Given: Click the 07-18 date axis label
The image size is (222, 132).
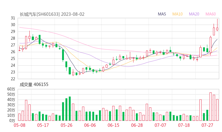Looking at the screenshot, I should point(184,125).
